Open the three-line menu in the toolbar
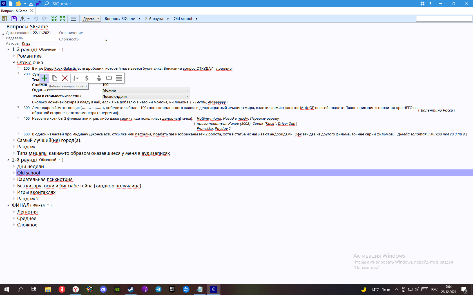The width and height of the screenshot is (473, 295). tap(73, 19)
